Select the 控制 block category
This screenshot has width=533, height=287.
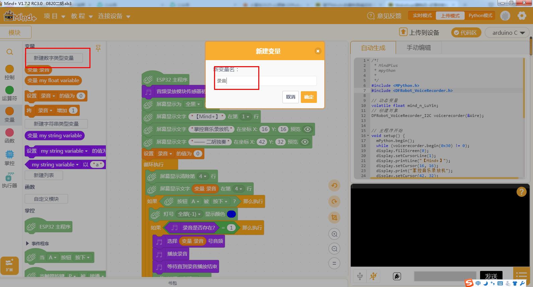pyautogui.click(x=9, y=73)
